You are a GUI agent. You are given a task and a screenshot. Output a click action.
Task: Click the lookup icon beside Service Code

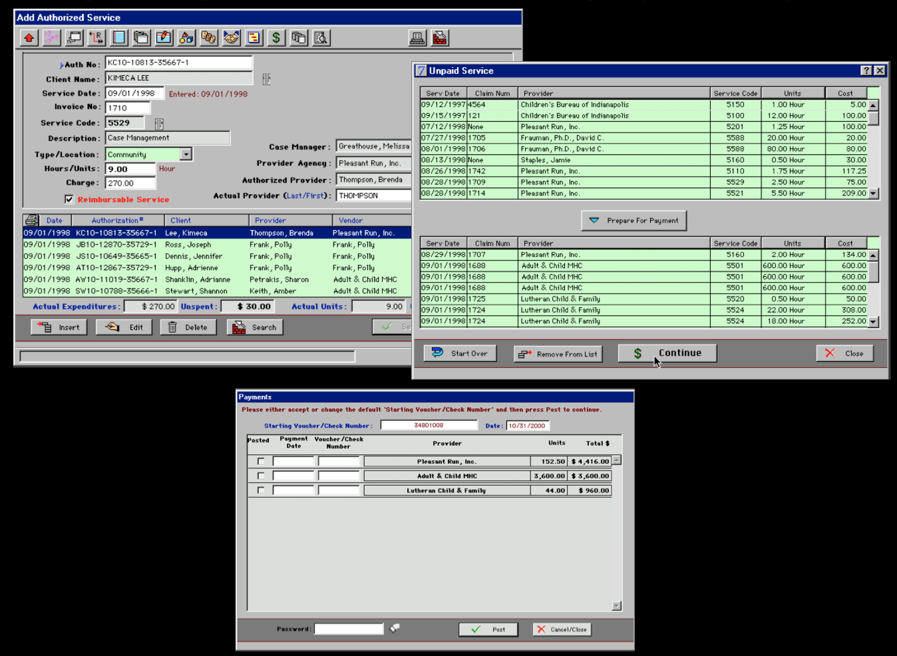[159, 124]
